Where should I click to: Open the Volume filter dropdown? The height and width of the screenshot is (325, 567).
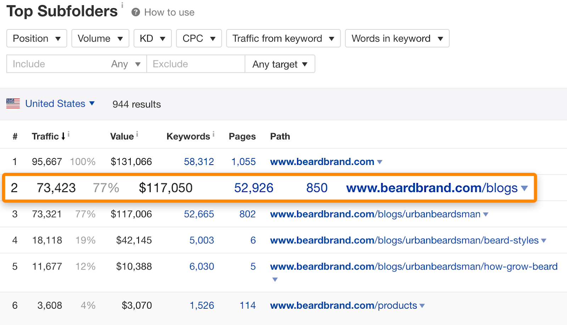(100, 38)
